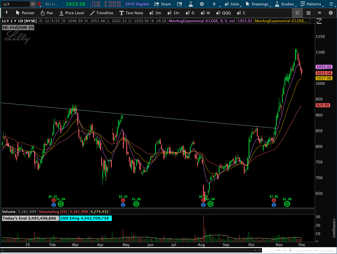
Task: Click the August earnings phone icon
Action: (203, 200)
